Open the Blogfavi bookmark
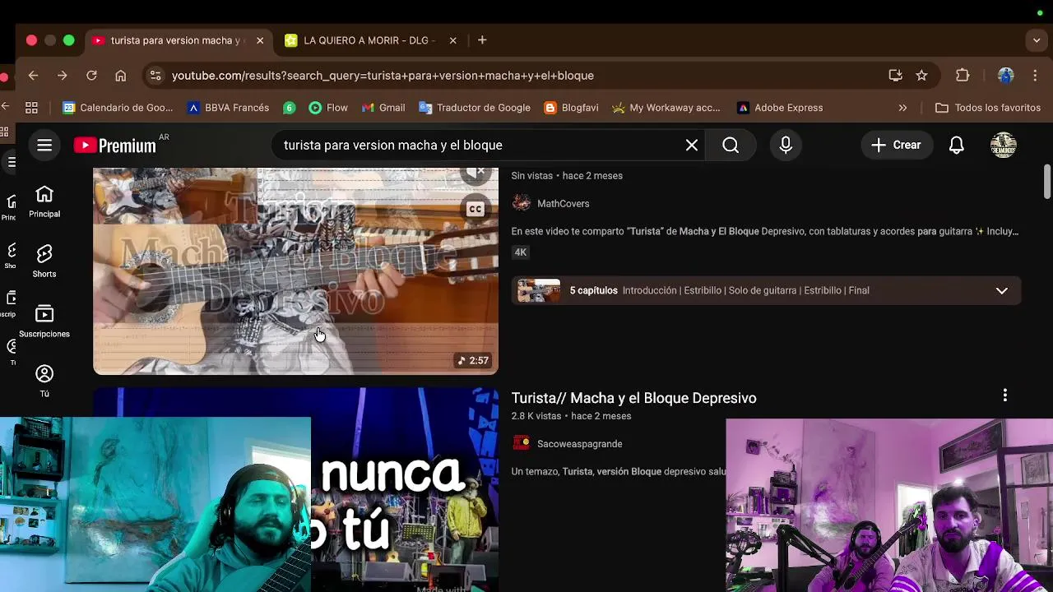The width and height of the screenshot is (1053, 592). click(x=571, y=108)
